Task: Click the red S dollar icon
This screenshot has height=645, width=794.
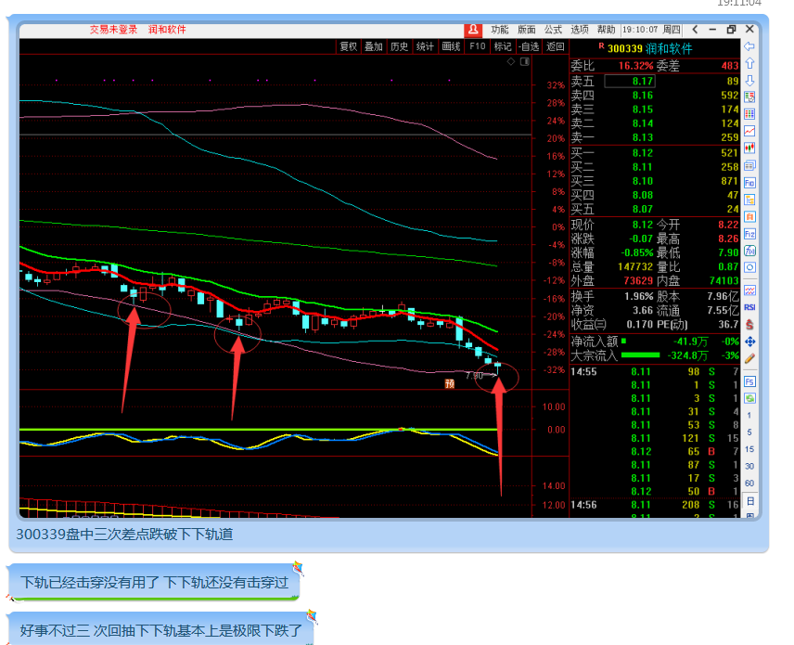Action: (749, 324)
